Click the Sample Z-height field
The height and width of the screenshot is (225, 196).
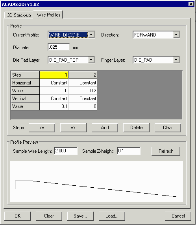pyautogui.click(x=129, y=151)
